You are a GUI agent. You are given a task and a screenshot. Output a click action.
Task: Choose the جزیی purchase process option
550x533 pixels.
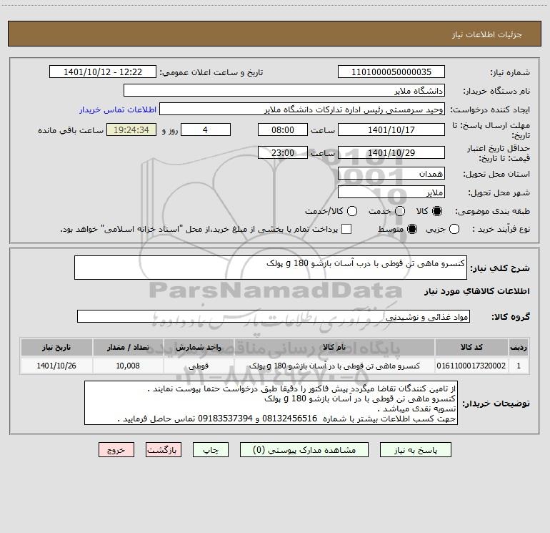pos(454,229)
